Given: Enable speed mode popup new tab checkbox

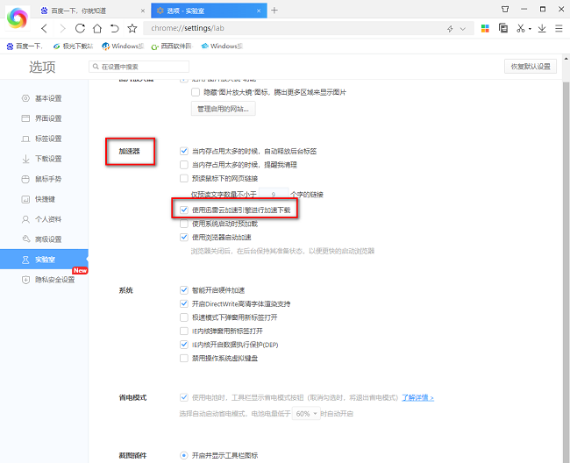Looking at the screenshot, I should (184, 317).
